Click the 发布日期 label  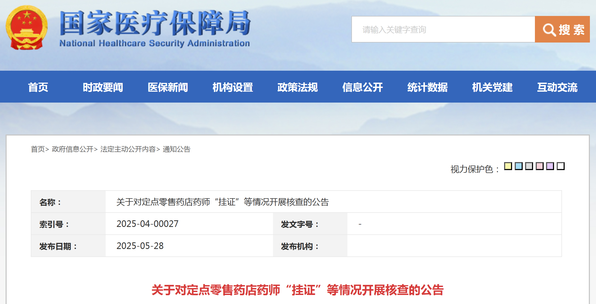pyautogui.click(x=58, y=246)
